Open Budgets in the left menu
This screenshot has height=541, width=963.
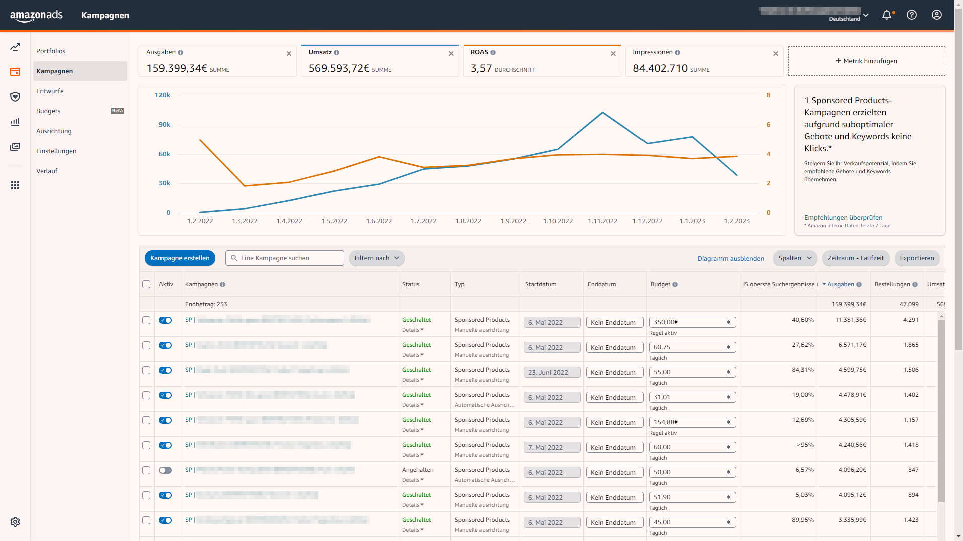48,111
